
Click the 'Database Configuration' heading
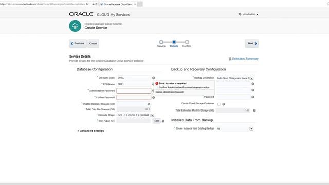(x=95, y=69)
